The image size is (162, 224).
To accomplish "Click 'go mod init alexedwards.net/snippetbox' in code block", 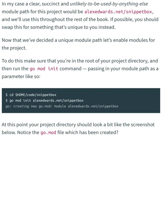I will tap(46, 100).
